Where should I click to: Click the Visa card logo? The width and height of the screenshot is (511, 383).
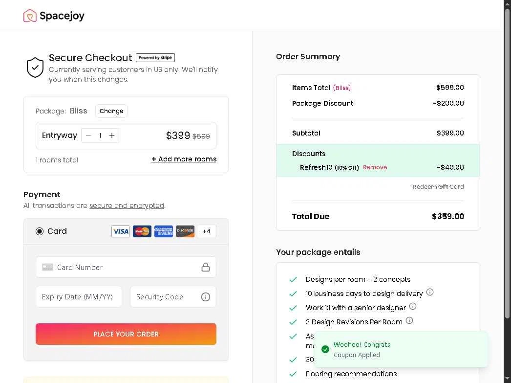[121, 231]
